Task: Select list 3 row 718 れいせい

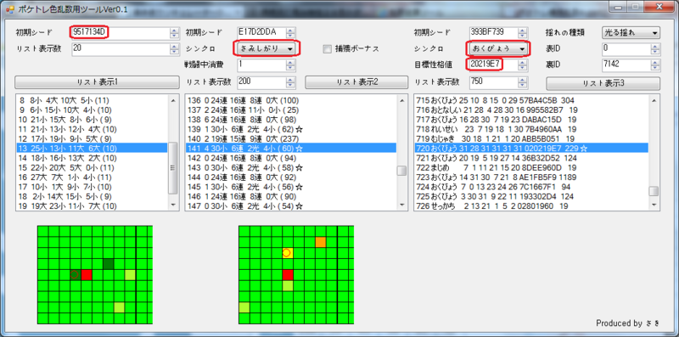Action: point(531,129)
